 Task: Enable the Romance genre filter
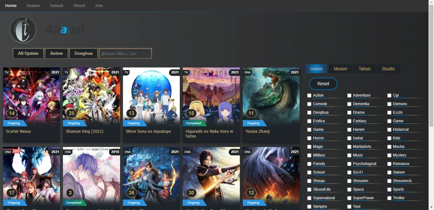click(389, 163)
